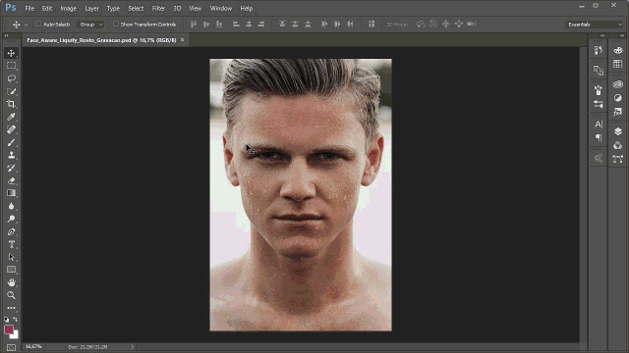Select the Blur tool
Viewport: 629px width, 353px height.
click(11, 206)
